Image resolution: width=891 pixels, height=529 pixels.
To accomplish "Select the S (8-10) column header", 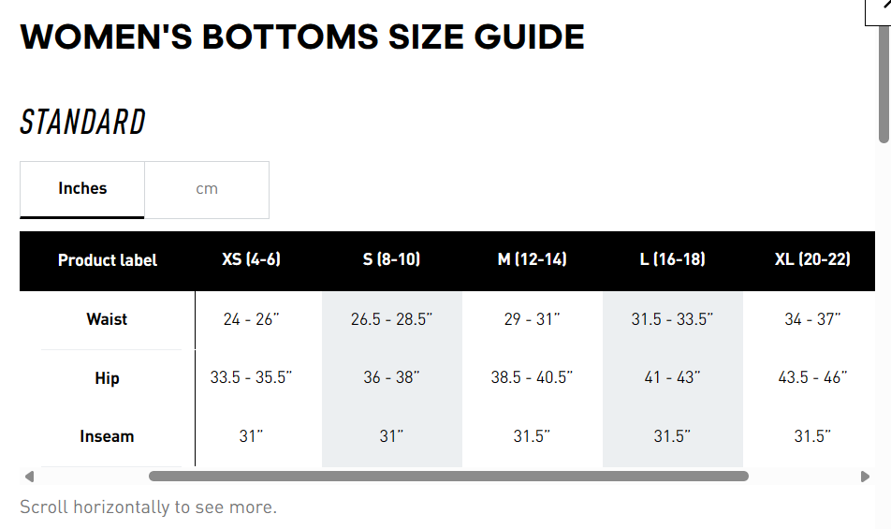I will (391, 259).
